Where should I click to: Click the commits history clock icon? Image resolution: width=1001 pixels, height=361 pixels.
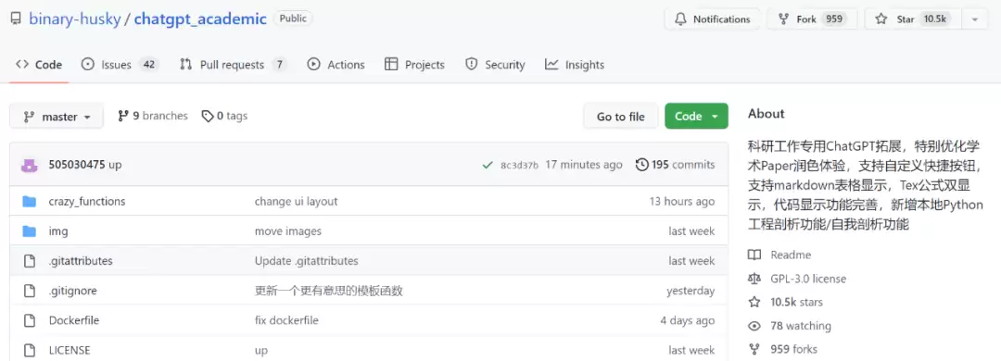(x=641, y=165)
